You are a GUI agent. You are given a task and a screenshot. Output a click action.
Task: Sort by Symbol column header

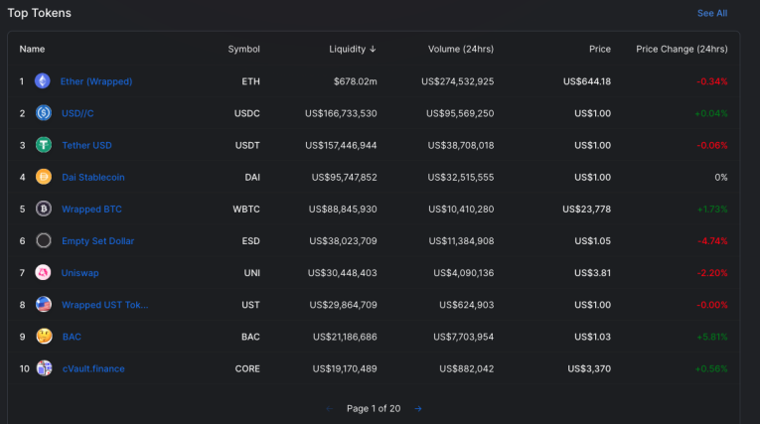(243, 49)
